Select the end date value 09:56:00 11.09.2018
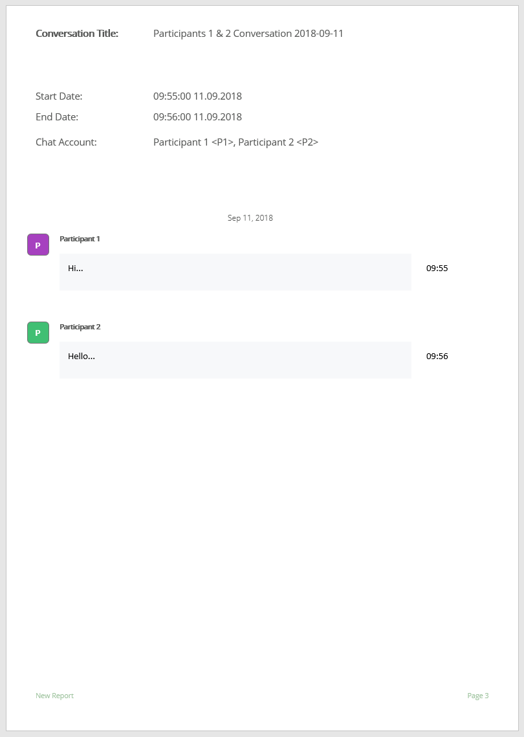This screenshot has width=524, height=737. tap(197, 117)
